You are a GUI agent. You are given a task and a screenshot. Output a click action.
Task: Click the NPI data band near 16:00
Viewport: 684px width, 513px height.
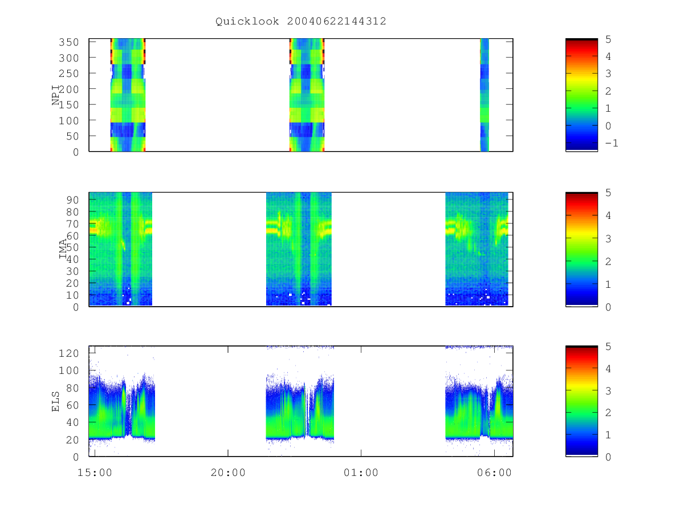point(128,95)
